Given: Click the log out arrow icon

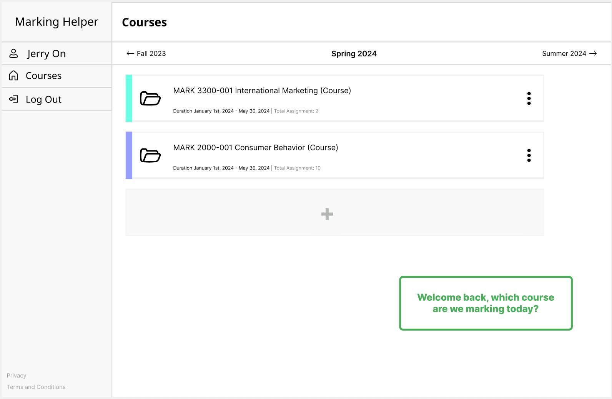Looking at the screenshot, I should (13, 99).
